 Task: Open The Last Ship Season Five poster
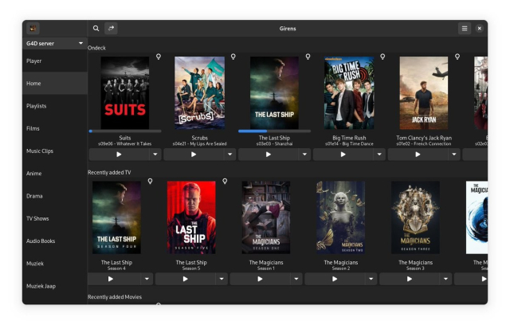pyautogui.click(x=191, y=217)
